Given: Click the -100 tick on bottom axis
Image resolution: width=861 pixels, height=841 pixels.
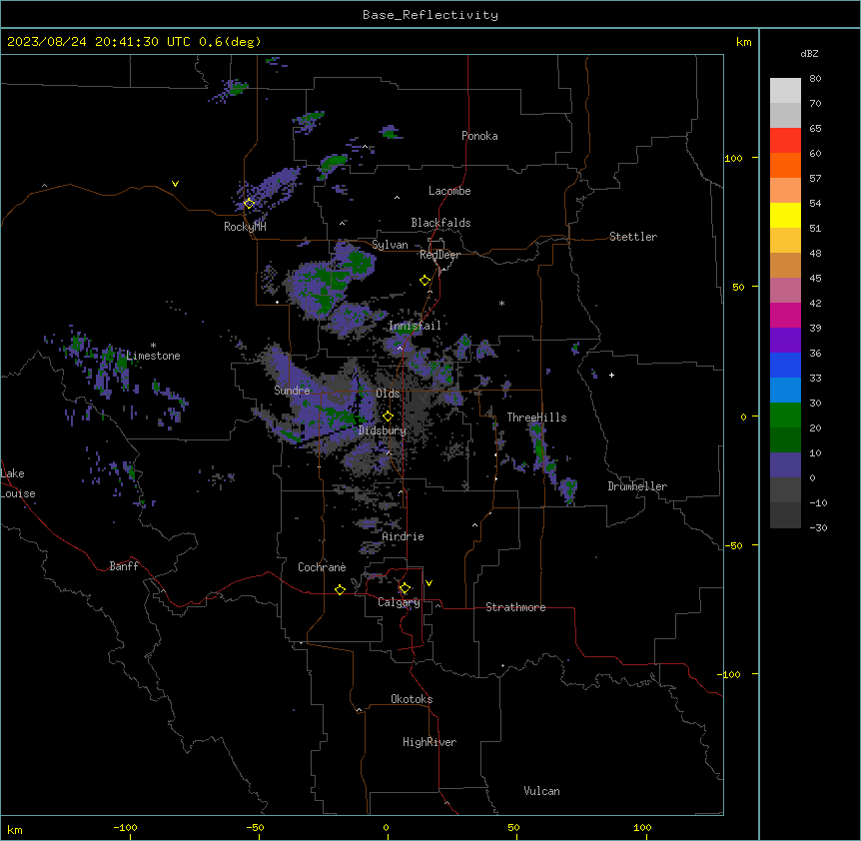Looking at the screenshot, I should pyautogui.click(x=125, y=827).
